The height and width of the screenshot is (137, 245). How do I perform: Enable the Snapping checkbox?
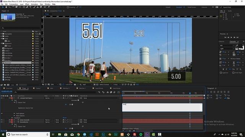pyautogui.click(x=68, y=7)
